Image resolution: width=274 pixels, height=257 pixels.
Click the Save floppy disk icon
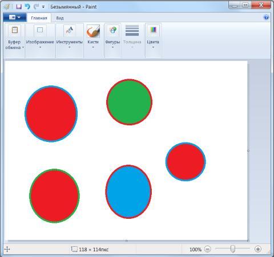[19, 7]
